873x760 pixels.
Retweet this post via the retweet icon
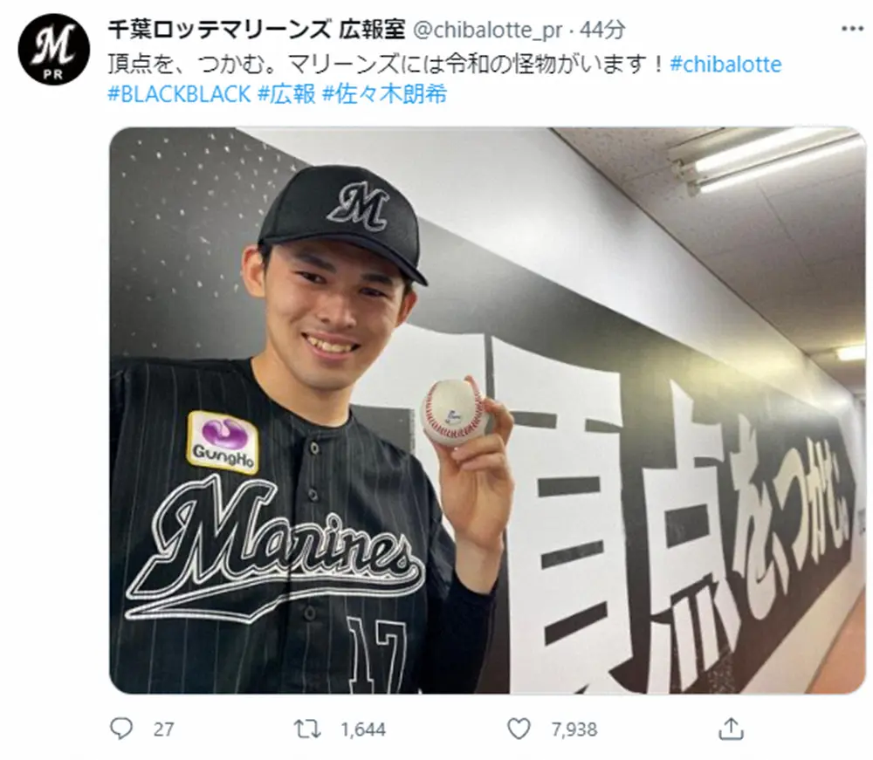point(307,729)
